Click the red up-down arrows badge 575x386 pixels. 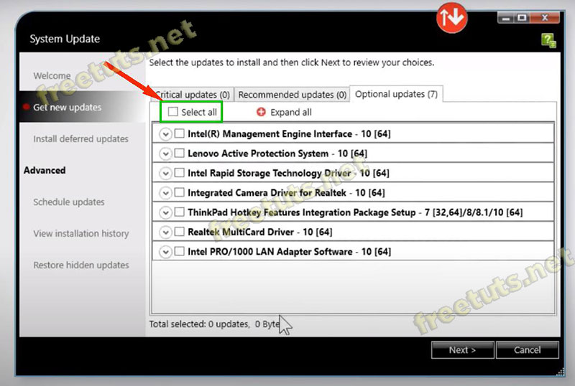(451, 18)
